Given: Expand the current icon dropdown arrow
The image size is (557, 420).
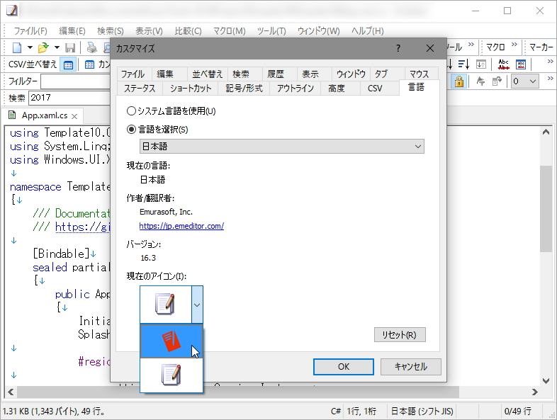Looking at the screenshot, I should (197, 305).
